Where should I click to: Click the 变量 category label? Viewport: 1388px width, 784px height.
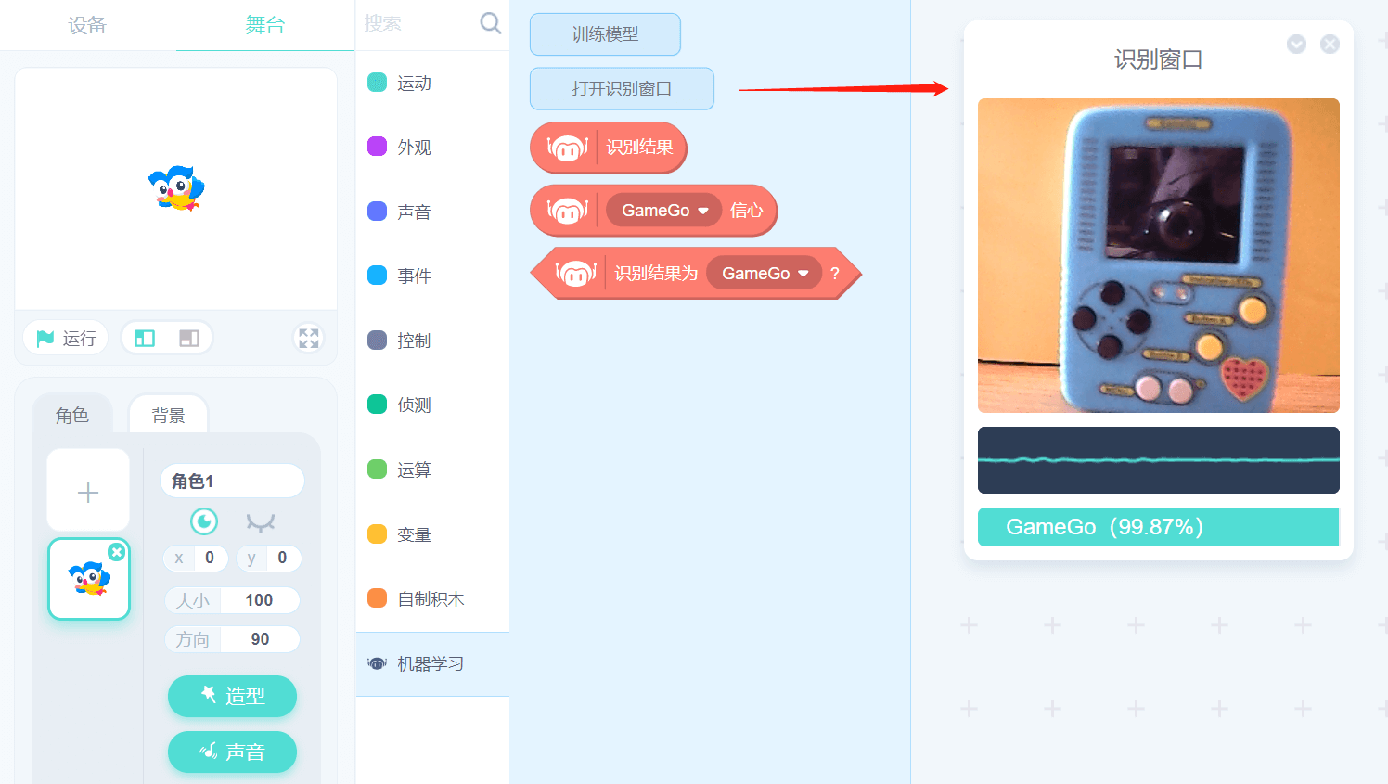(414, 534)
